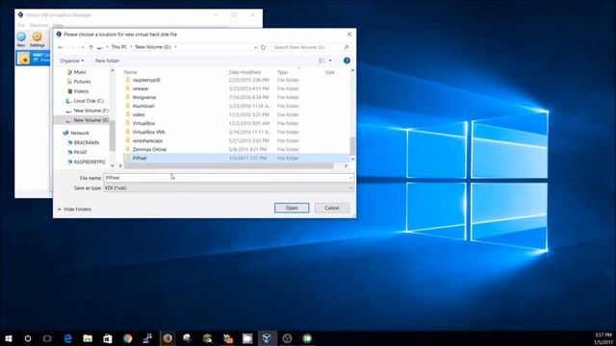Click the change view layout icon
The height and width of the screenshot is (346, 616).
tap(321, 61)
